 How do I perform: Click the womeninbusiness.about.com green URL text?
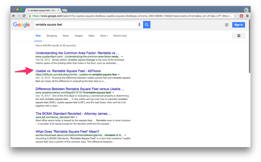pyautogui.click(x=80, y=135)
